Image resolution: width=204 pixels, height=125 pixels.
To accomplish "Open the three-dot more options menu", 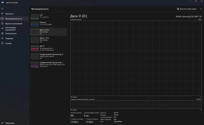I will (201, 9).
